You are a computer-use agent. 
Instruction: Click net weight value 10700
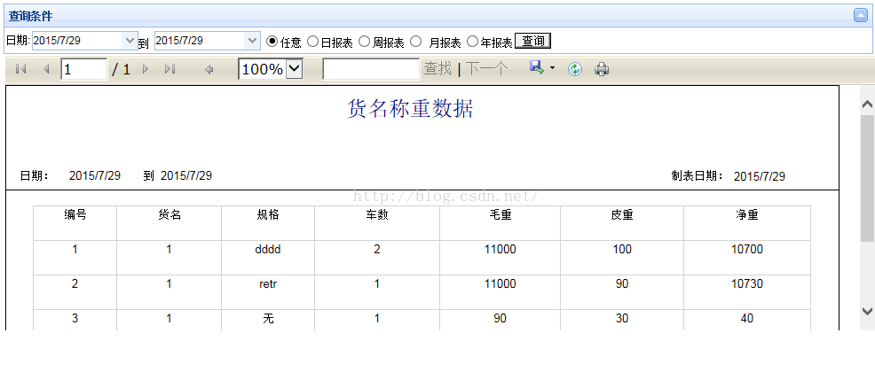(x=746, y=250)
